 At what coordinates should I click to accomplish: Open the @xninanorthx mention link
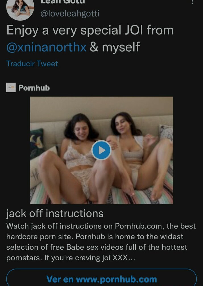coord(46,47)
